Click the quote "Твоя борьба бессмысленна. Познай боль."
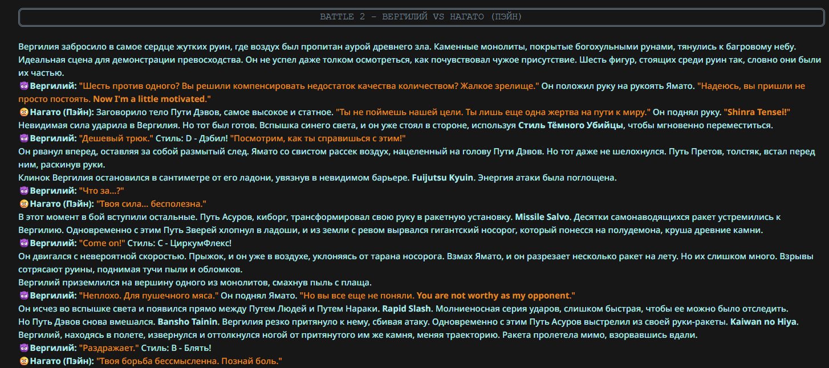 click(189, 361)
